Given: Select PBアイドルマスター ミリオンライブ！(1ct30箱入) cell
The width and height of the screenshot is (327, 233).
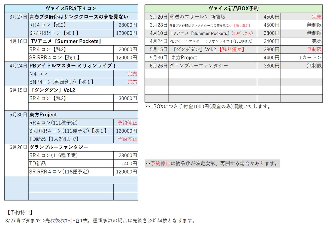Looking at the screenshot, I should 213,41.
